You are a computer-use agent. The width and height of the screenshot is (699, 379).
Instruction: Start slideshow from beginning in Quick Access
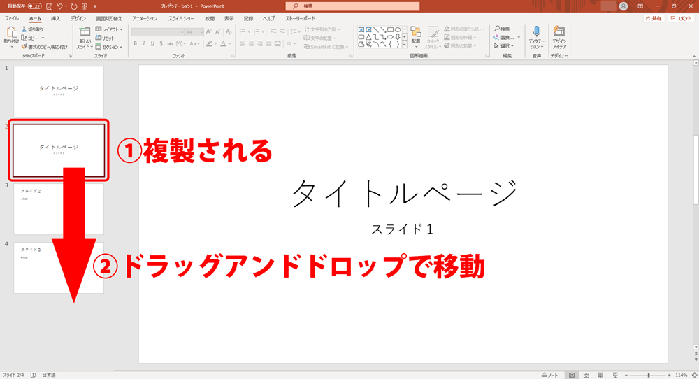[x=85, y=6]
